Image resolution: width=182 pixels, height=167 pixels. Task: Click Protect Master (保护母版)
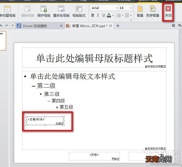point(44,11)
